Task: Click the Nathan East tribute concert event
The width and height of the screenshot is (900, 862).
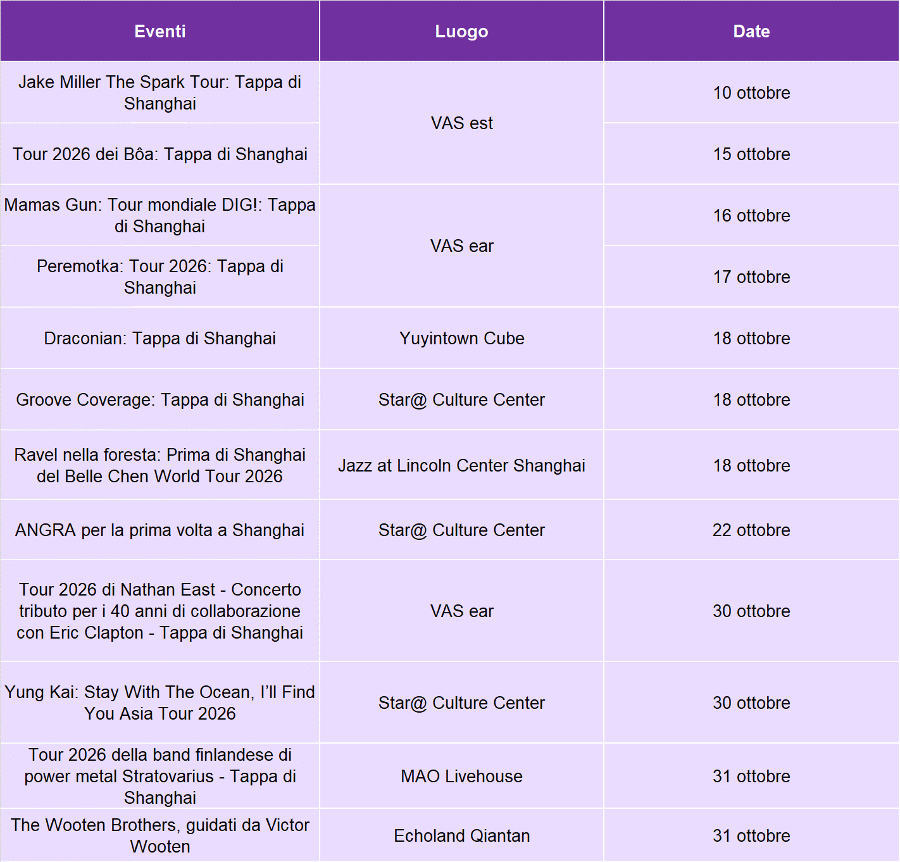Action: tap(160, 611)
